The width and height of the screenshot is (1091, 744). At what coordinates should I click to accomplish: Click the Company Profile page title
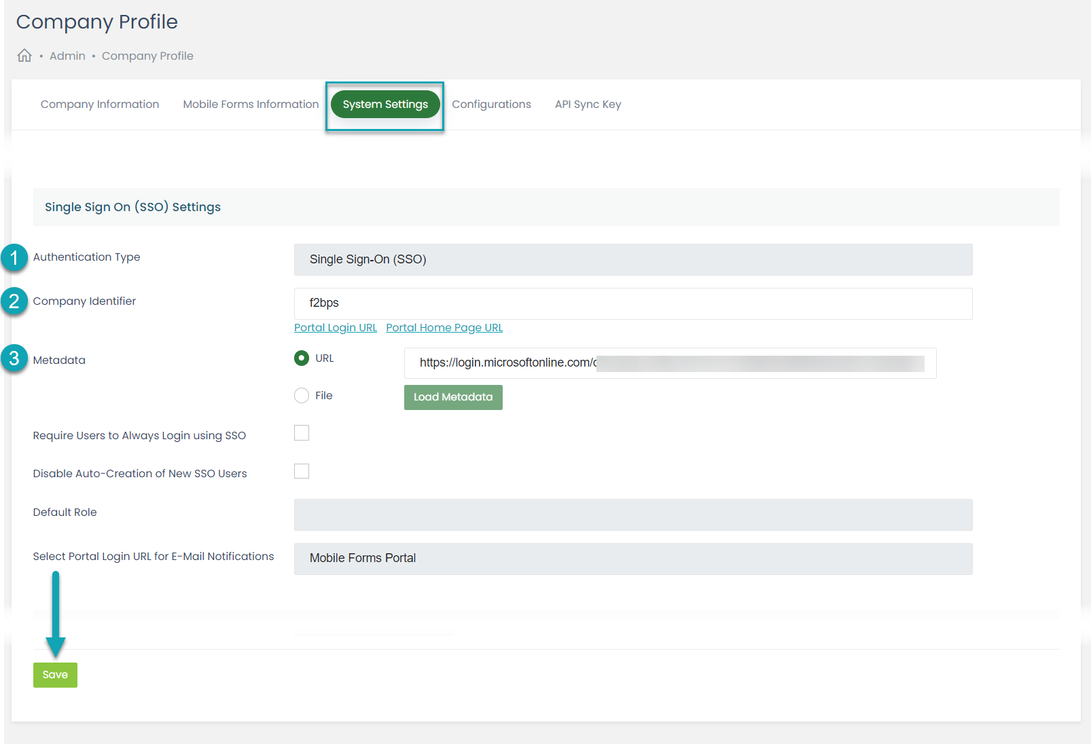tap(97, 22)
